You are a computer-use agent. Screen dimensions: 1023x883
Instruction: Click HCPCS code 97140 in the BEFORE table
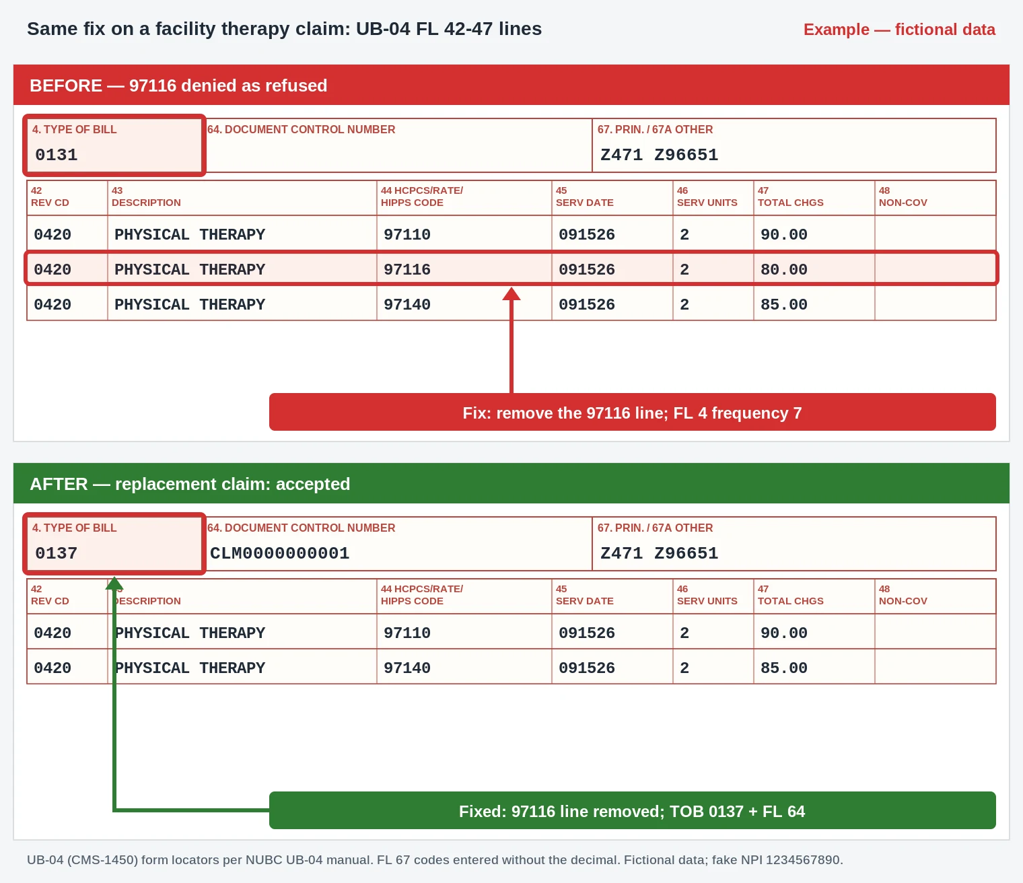pos(407,305)
